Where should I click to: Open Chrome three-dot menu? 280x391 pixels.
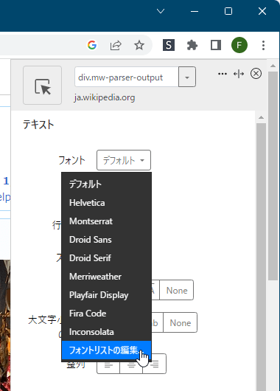tap(263, 45)
